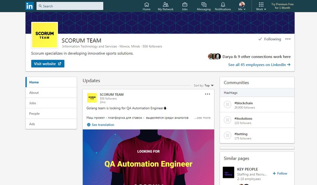Image resolution: width=317 pixels, height=185 pixels.
Task: Click SCORUM TEAM post author name
Action: (x=112, y=94)
